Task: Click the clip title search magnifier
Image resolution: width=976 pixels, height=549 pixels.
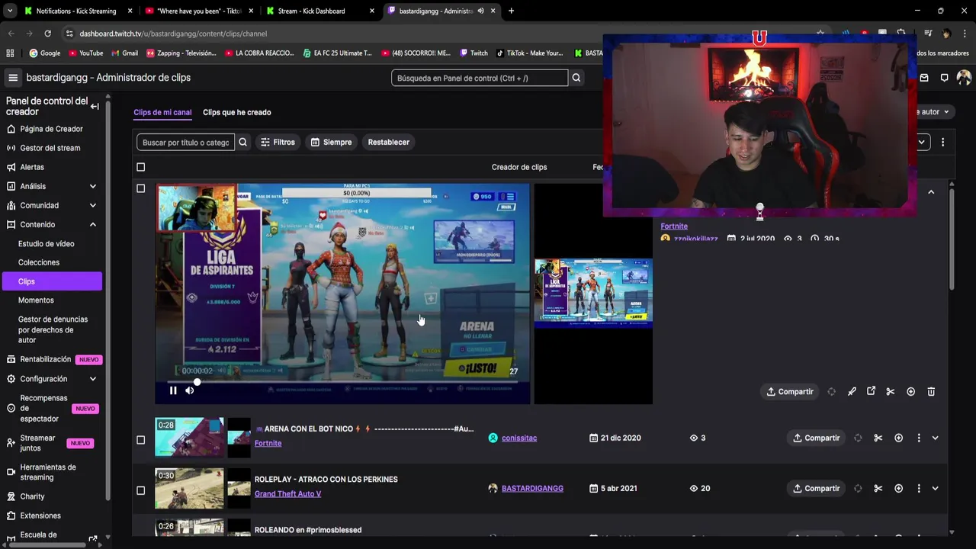Action: [242, 142]
